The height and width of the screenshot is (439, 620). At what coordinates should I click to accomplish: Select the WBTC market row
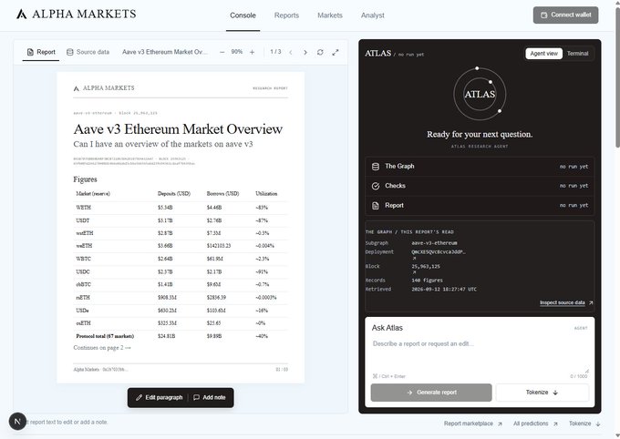[181, 259]
